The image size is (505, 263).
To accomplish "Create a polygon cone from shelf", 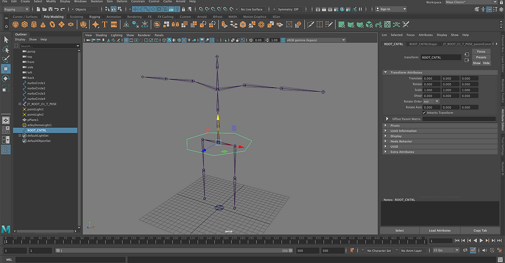I will pyautogui.click(x=43, y=24).
